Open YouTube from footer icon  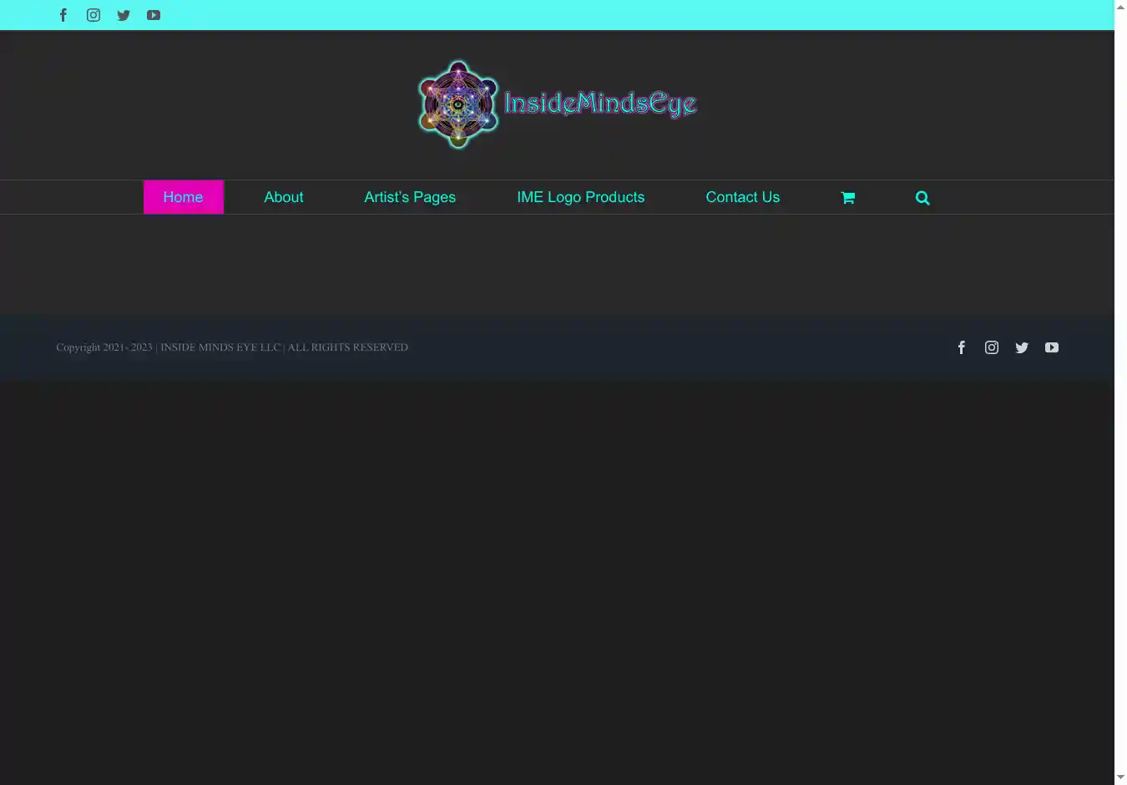(1052, 347)
